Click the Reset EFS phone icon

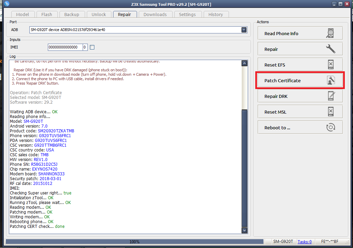(x=330, y=65)
